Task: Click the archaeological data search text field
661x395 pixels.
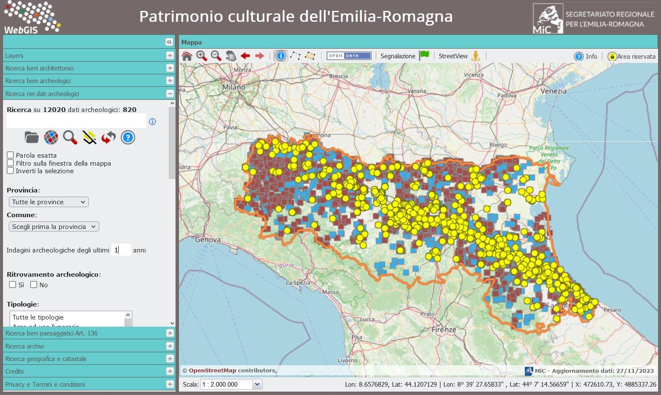Action: pyautogui.click(x=76, y=121)
